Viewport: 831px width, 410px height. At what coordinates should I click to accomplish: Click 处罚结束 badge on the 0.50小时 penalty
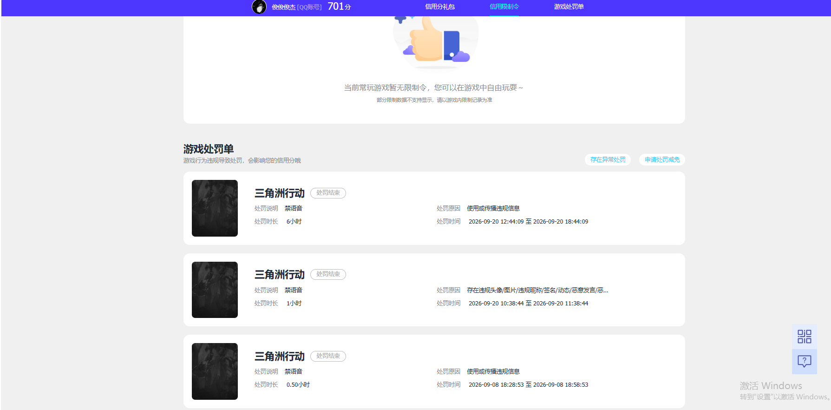click(x=328, y=356)
